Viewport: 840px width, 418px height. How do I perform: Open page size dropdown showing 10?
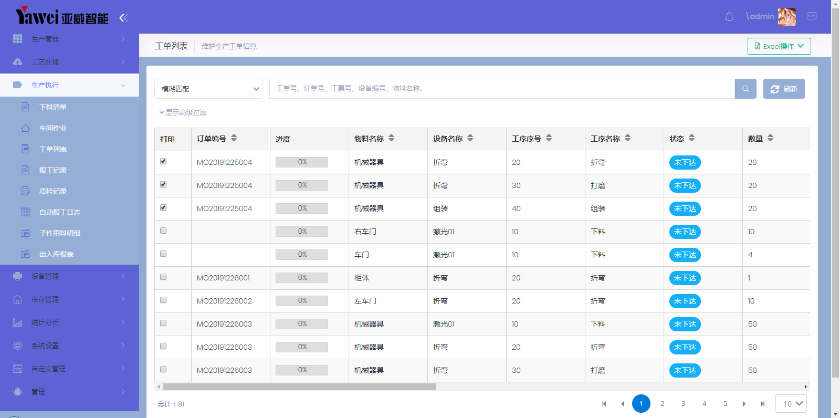click(791, 403)
